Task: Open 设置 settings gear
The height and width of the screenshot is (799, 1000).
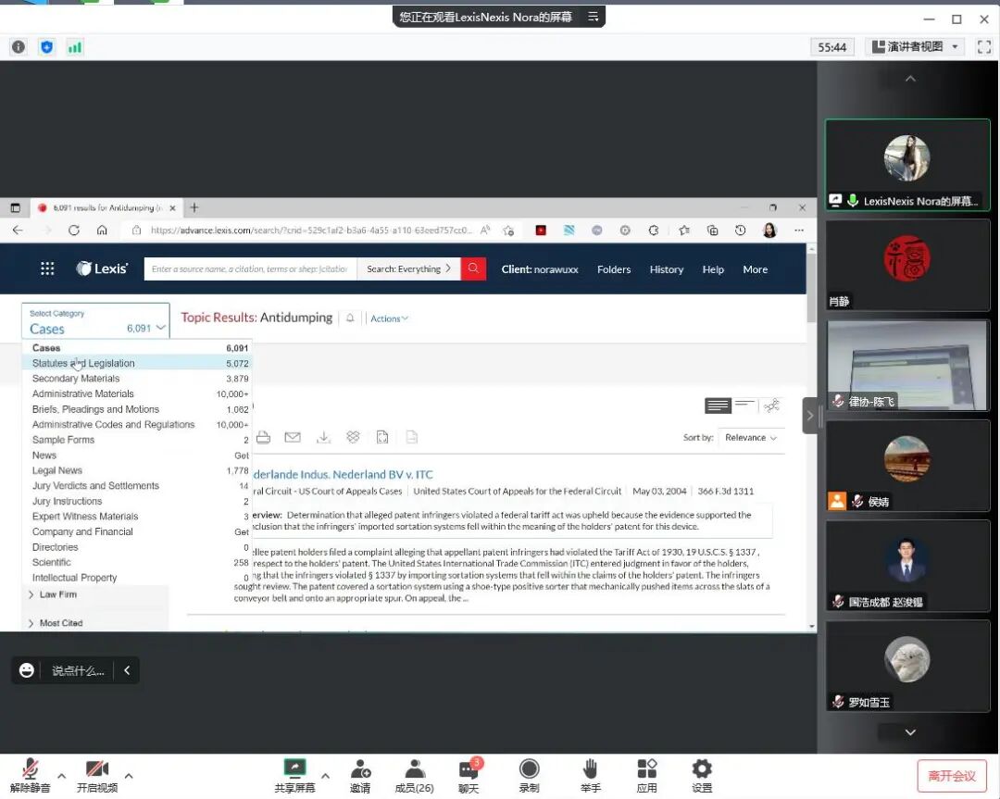Action: click(x=702, y=776)
